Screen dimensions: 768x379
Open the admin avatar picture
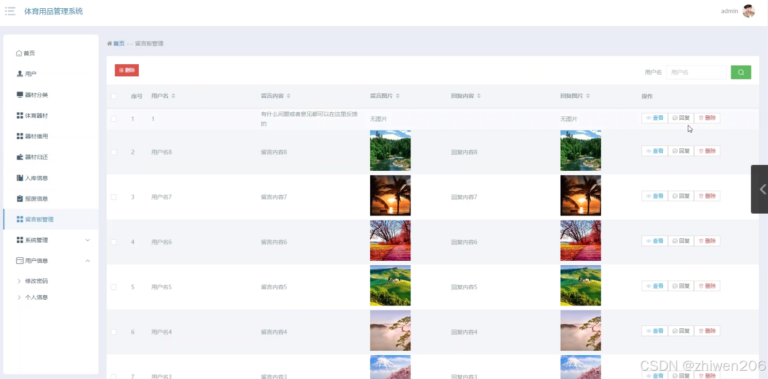coord(749,11)
